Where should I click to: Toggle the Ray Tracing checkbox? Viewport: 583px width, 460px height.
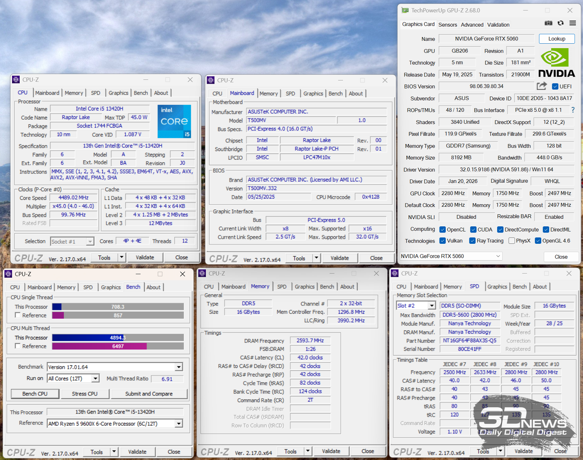click(472, 241)
